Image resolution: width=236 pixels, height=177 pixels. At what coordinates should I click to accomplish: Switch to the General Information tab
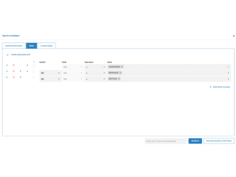click(14, 46)
